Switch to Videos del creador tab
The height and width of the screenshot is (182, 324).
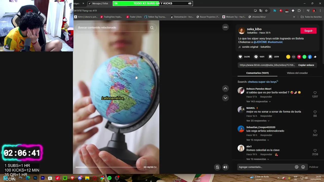(x=297, y=73)
